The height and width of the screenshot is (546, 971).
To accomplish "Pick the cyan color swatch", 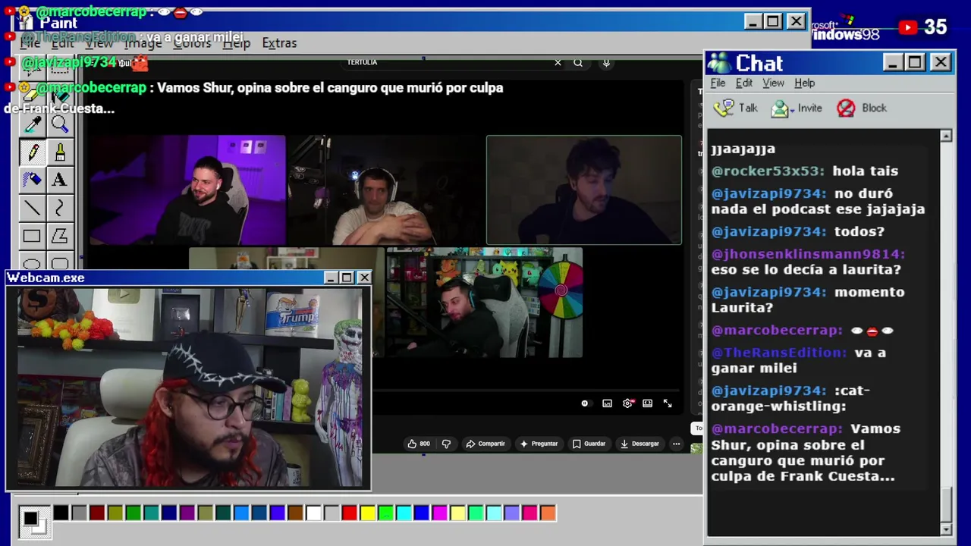I will [x=404, y=513].
